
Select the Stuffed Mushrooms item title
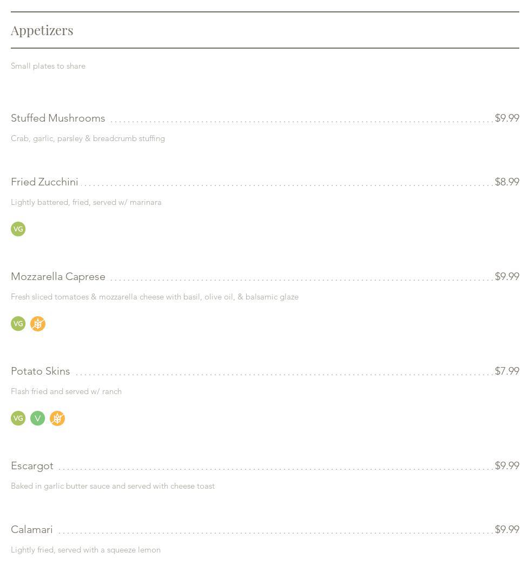pyautogui.click(x=58, y=118)
